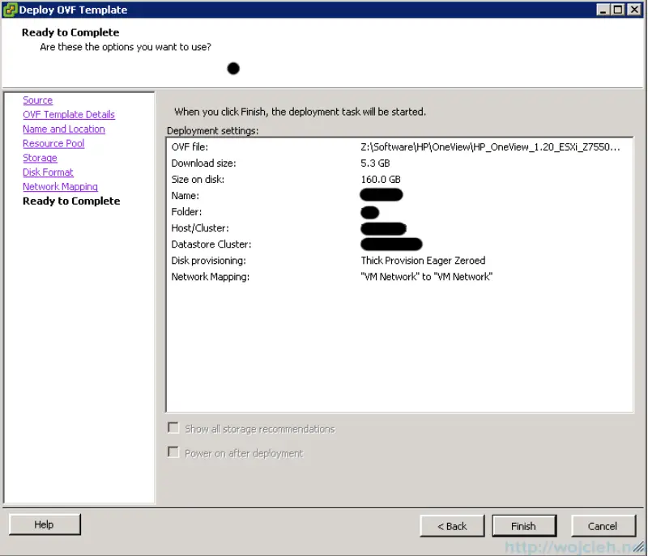Maximize the Deploy OVF Template window
The width and height of the screenshot is (648, 556).
[620, 9]
